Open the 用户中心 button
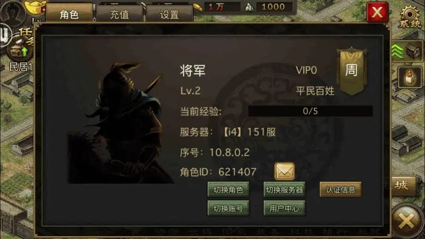 tap(284, 208)
